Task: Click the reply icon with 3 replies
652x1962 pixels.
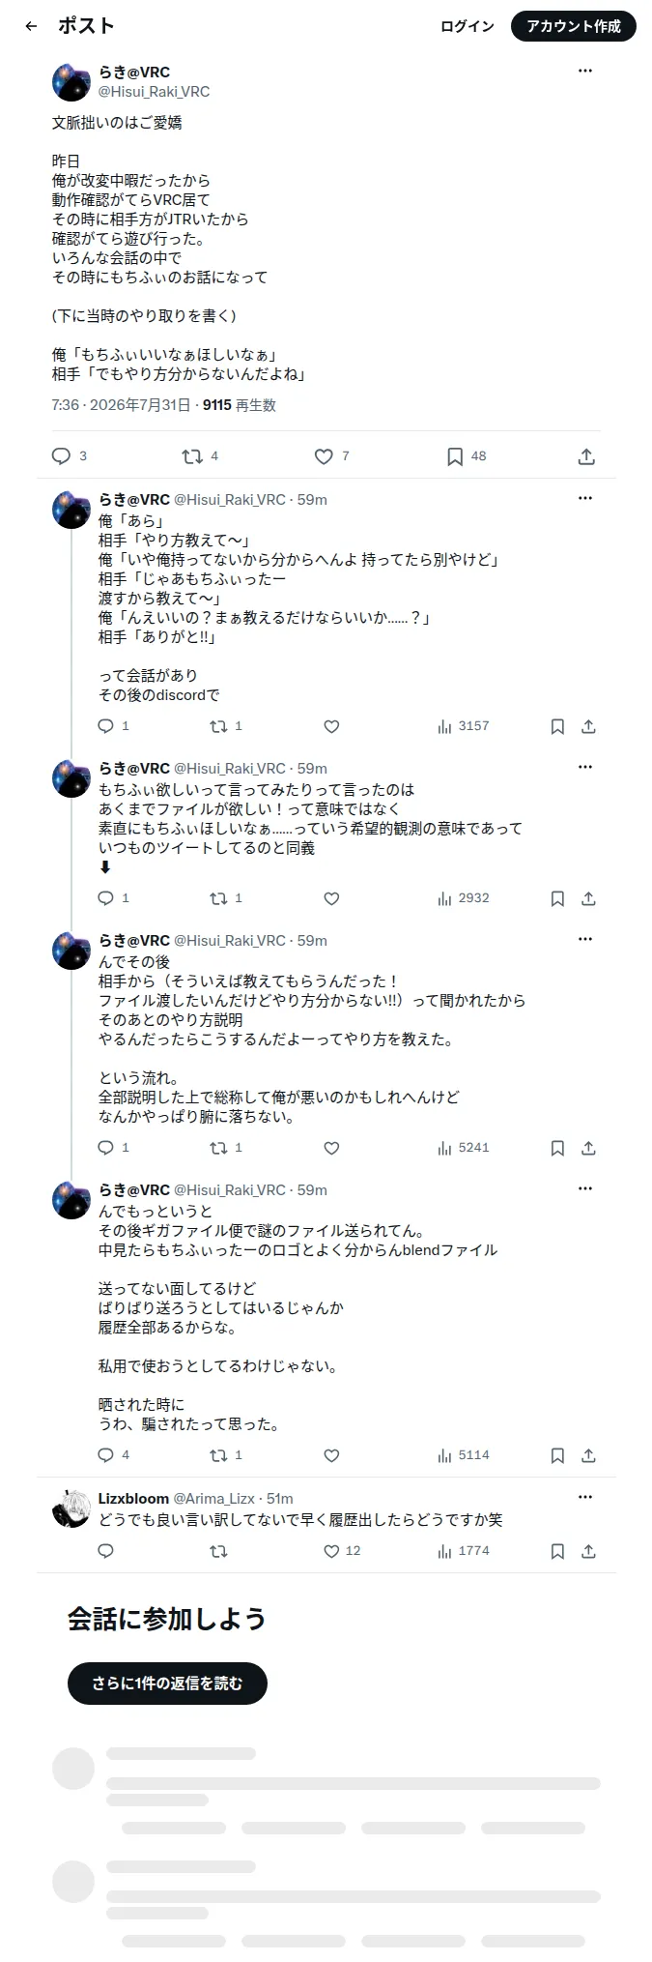Action: point(61,456)
